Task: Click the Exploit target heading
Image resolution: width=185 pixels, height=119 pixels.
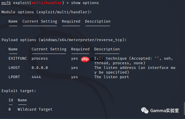Action: click(19, 91)
